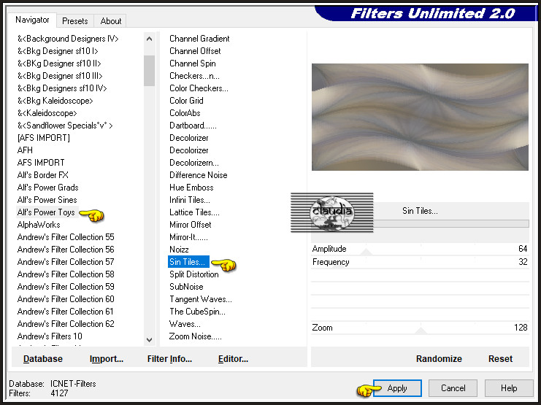Select &<Bkg Kaleidoscope> category
541x405 pixels.
pyautogui.click(x=55, y=101)
